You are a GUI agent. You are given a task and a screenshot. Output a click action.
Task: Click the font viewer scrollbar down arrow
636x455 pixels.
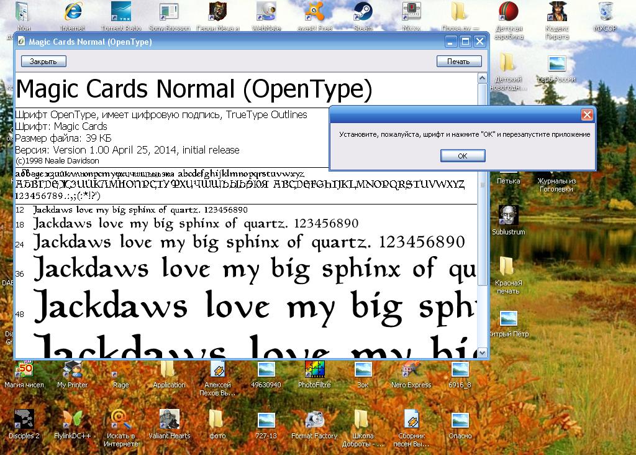tap(483, 352)
